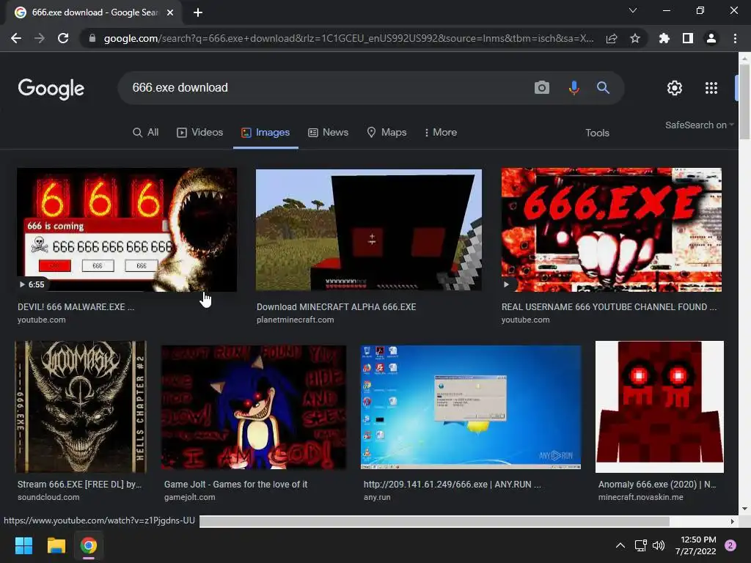751x563 pixels.
Task: Click the horizontal scrollbar right arrow
Action: tap(733, 521)
